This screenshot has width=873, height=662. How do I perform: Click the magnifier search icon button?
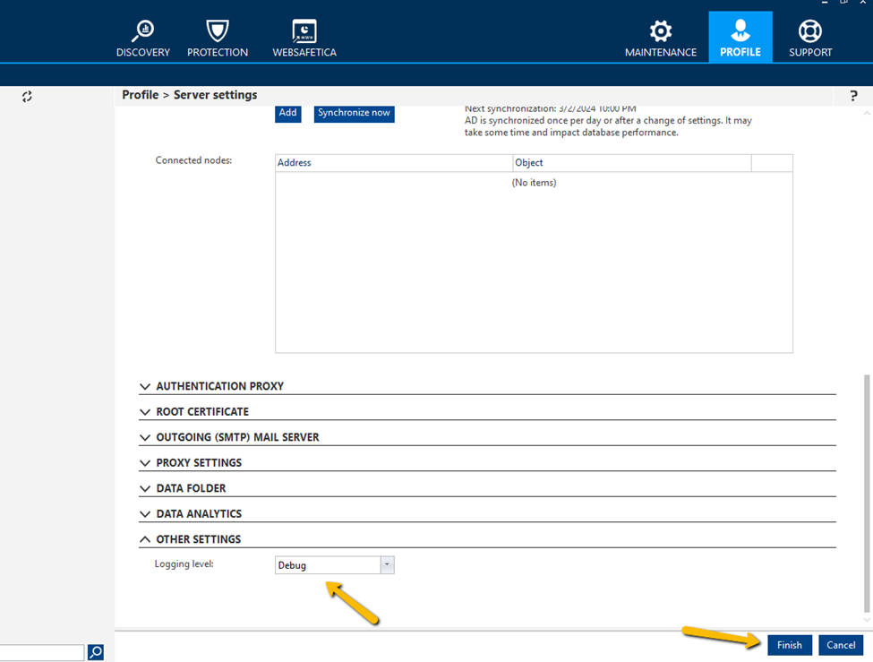pos(96,652)
